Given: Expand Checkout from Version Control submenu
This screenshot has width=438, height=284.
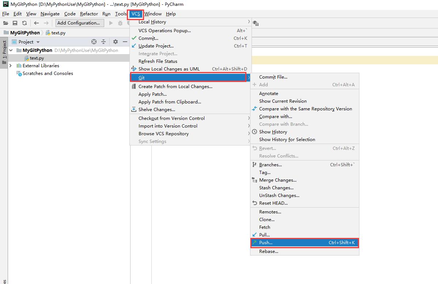Looking at the screenshot, I should click(x=249, y=118).
